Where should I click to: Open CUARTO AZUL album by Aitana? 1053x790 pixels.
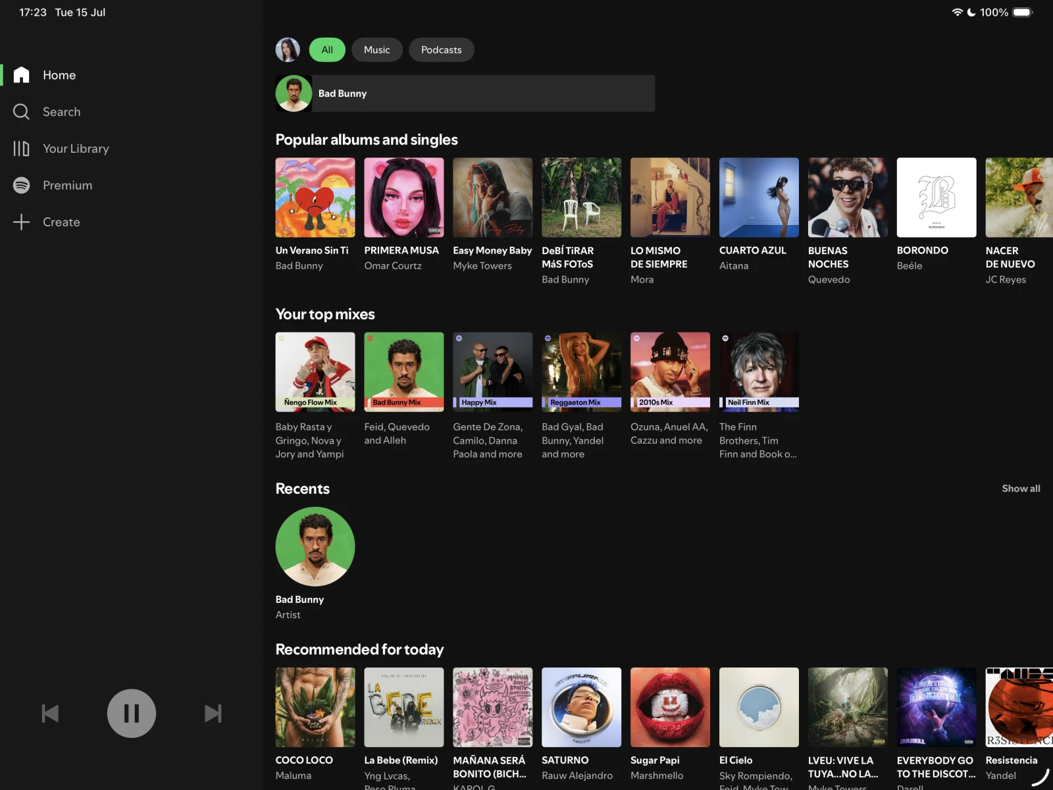(759, 197)
